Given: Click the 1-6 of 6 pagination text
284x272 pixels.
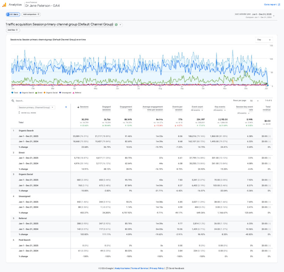Looking at the screenshot, I should tap(268, 101).
